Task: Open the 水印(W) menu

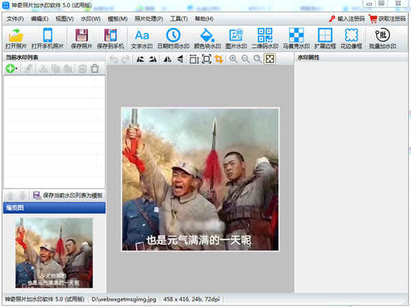Action: point(90,19)
